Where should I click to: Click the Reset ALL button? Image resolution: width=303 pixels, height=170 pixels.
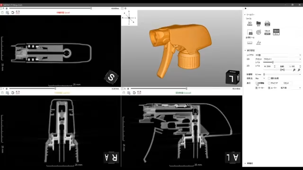point(276,32)
